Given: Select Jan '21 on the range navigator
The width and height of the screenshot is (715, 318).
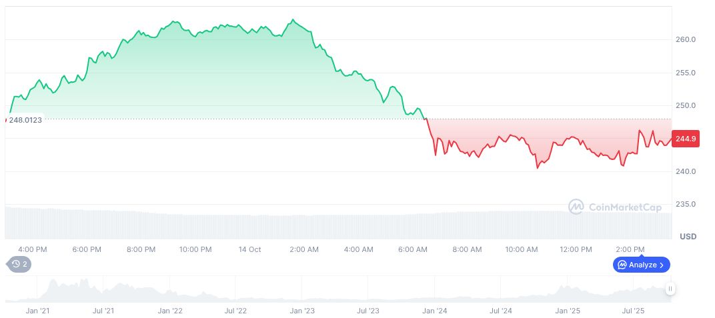Looking at the screenshot, I should [37, 311].
